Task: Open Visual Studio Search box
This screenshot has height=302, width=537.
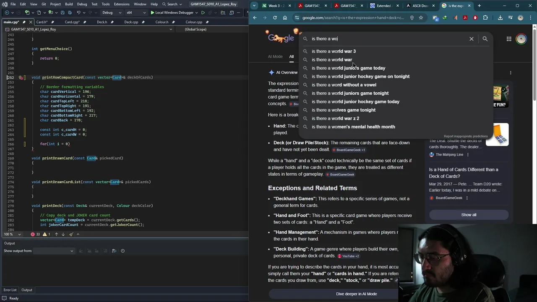Action: pos(172,4)
